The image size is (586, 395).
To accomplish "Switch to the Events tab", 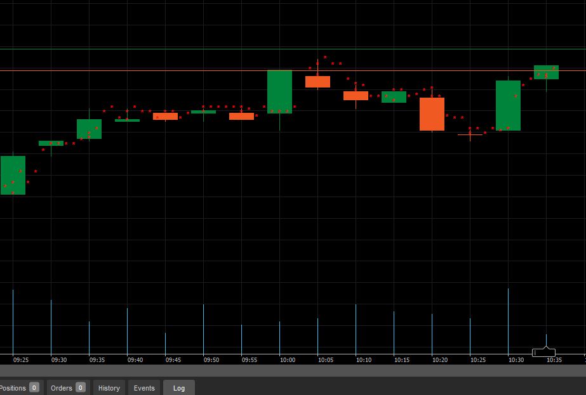I will coord(144,387).
